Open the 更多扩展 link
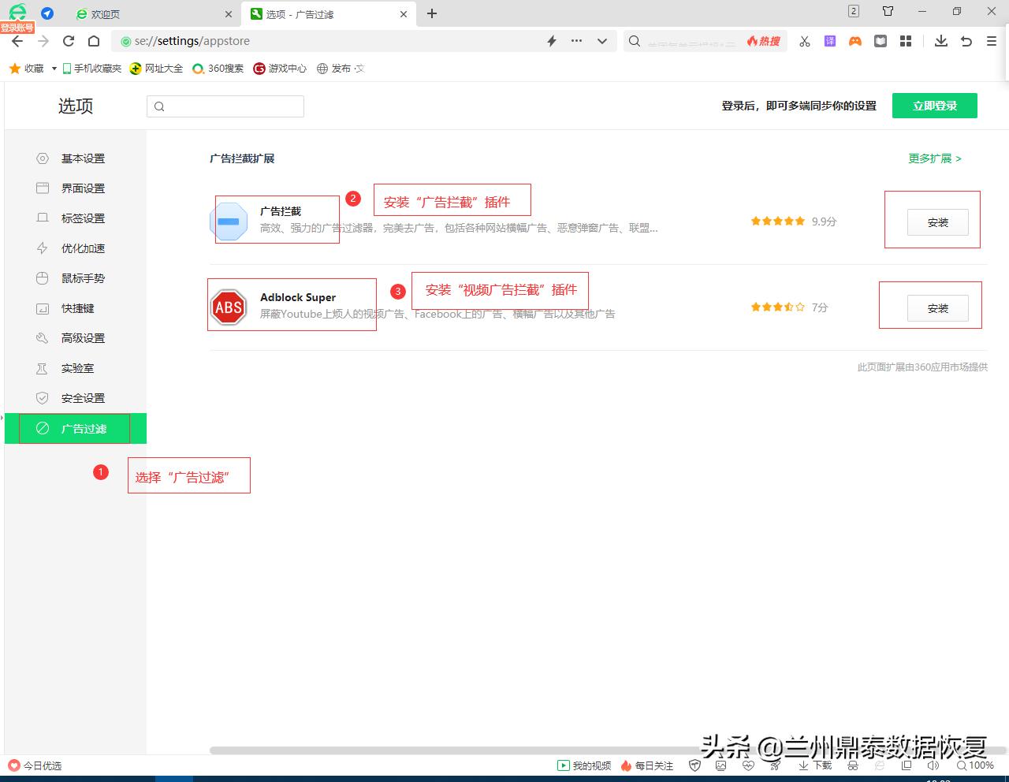This screenshot has height=782, width=1009. click(933, 158)
